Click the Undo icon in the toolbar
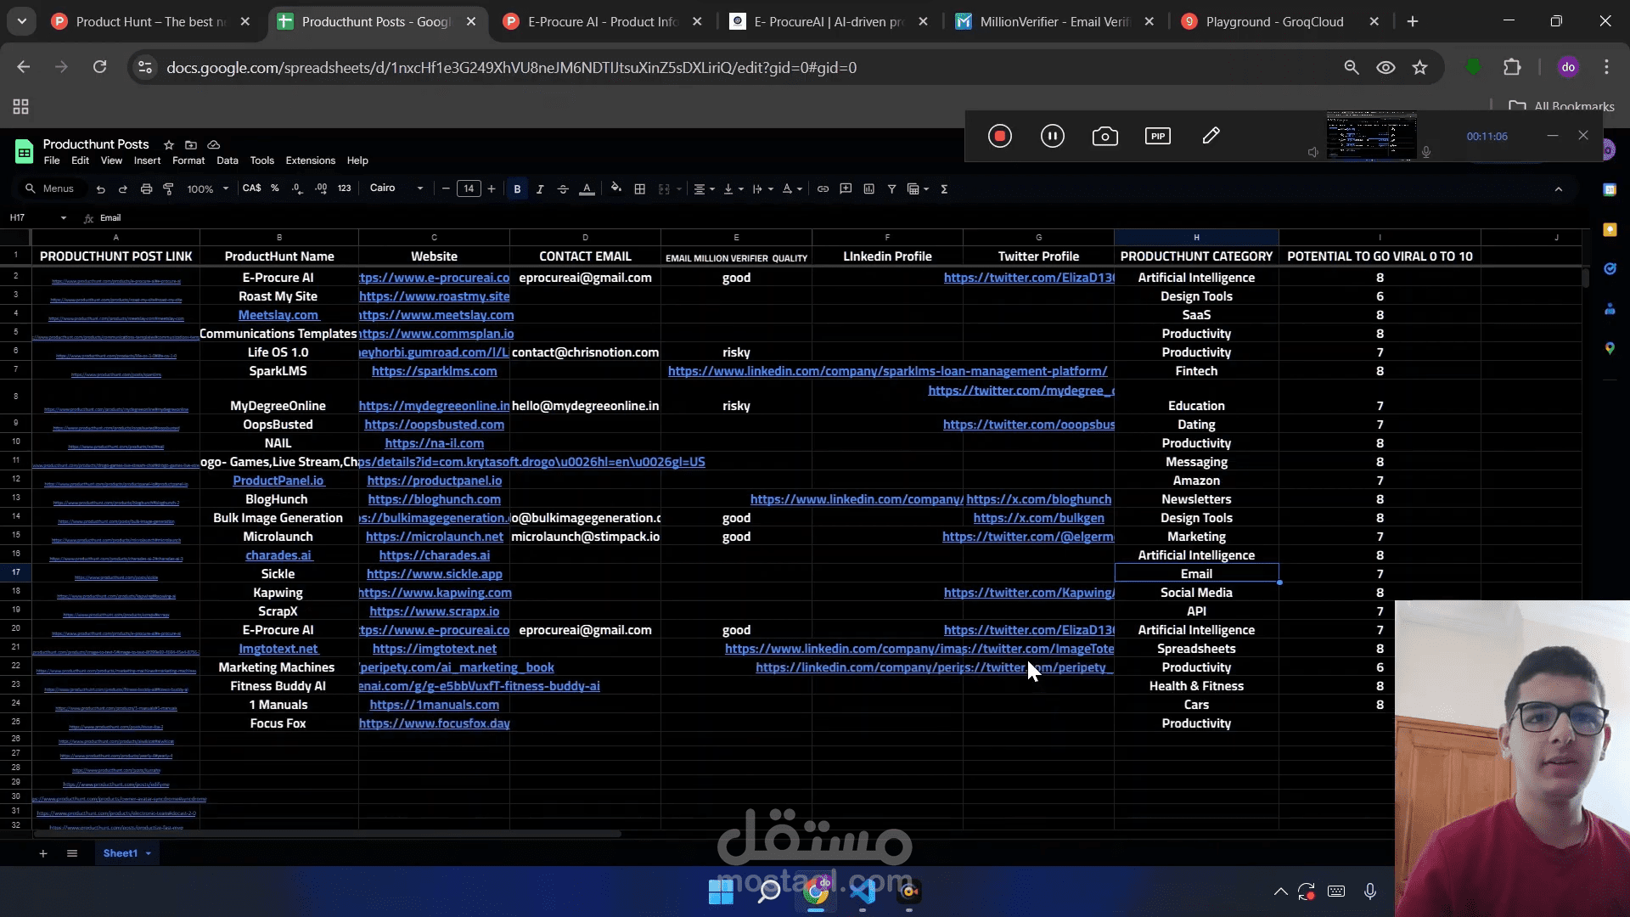Viewport: 1630px width, 917px height. pos(100,188)
